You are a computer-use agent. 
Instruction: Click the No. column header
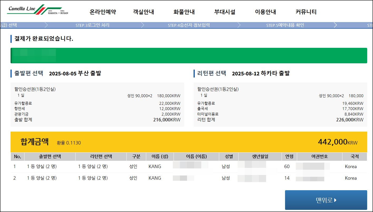tap(17, 157)
